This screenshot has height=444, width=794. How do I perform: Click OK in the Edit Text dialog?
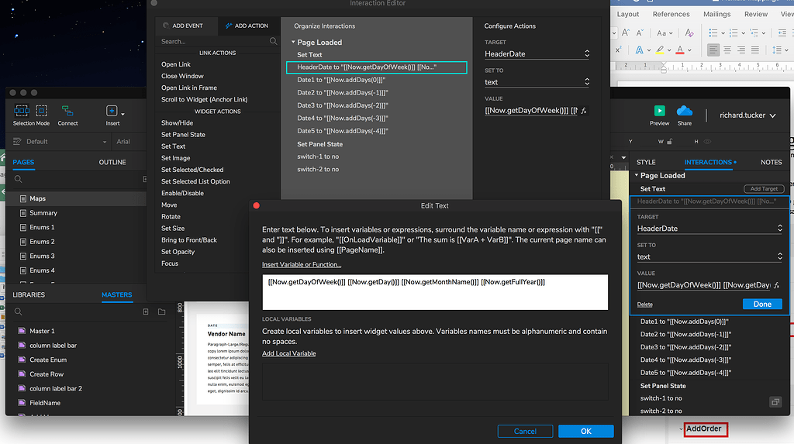click(x=585, y=431)
